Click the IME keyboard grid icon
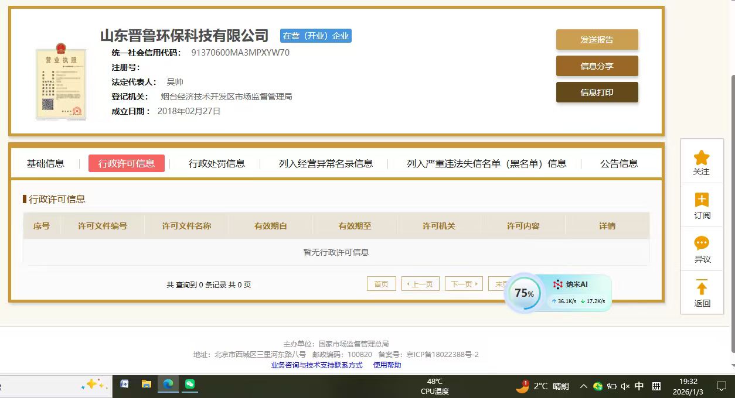The image size is (735, 398). (x=656, y=386)
